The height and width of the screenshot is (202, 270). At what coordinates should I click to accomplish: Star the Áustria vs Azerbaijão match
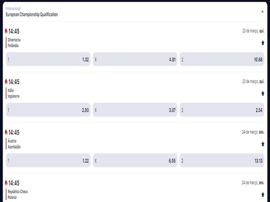tap(263, 144)
